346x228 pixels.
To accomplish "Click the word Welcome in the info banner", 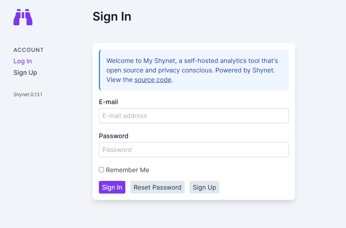I will click(120, 61).
